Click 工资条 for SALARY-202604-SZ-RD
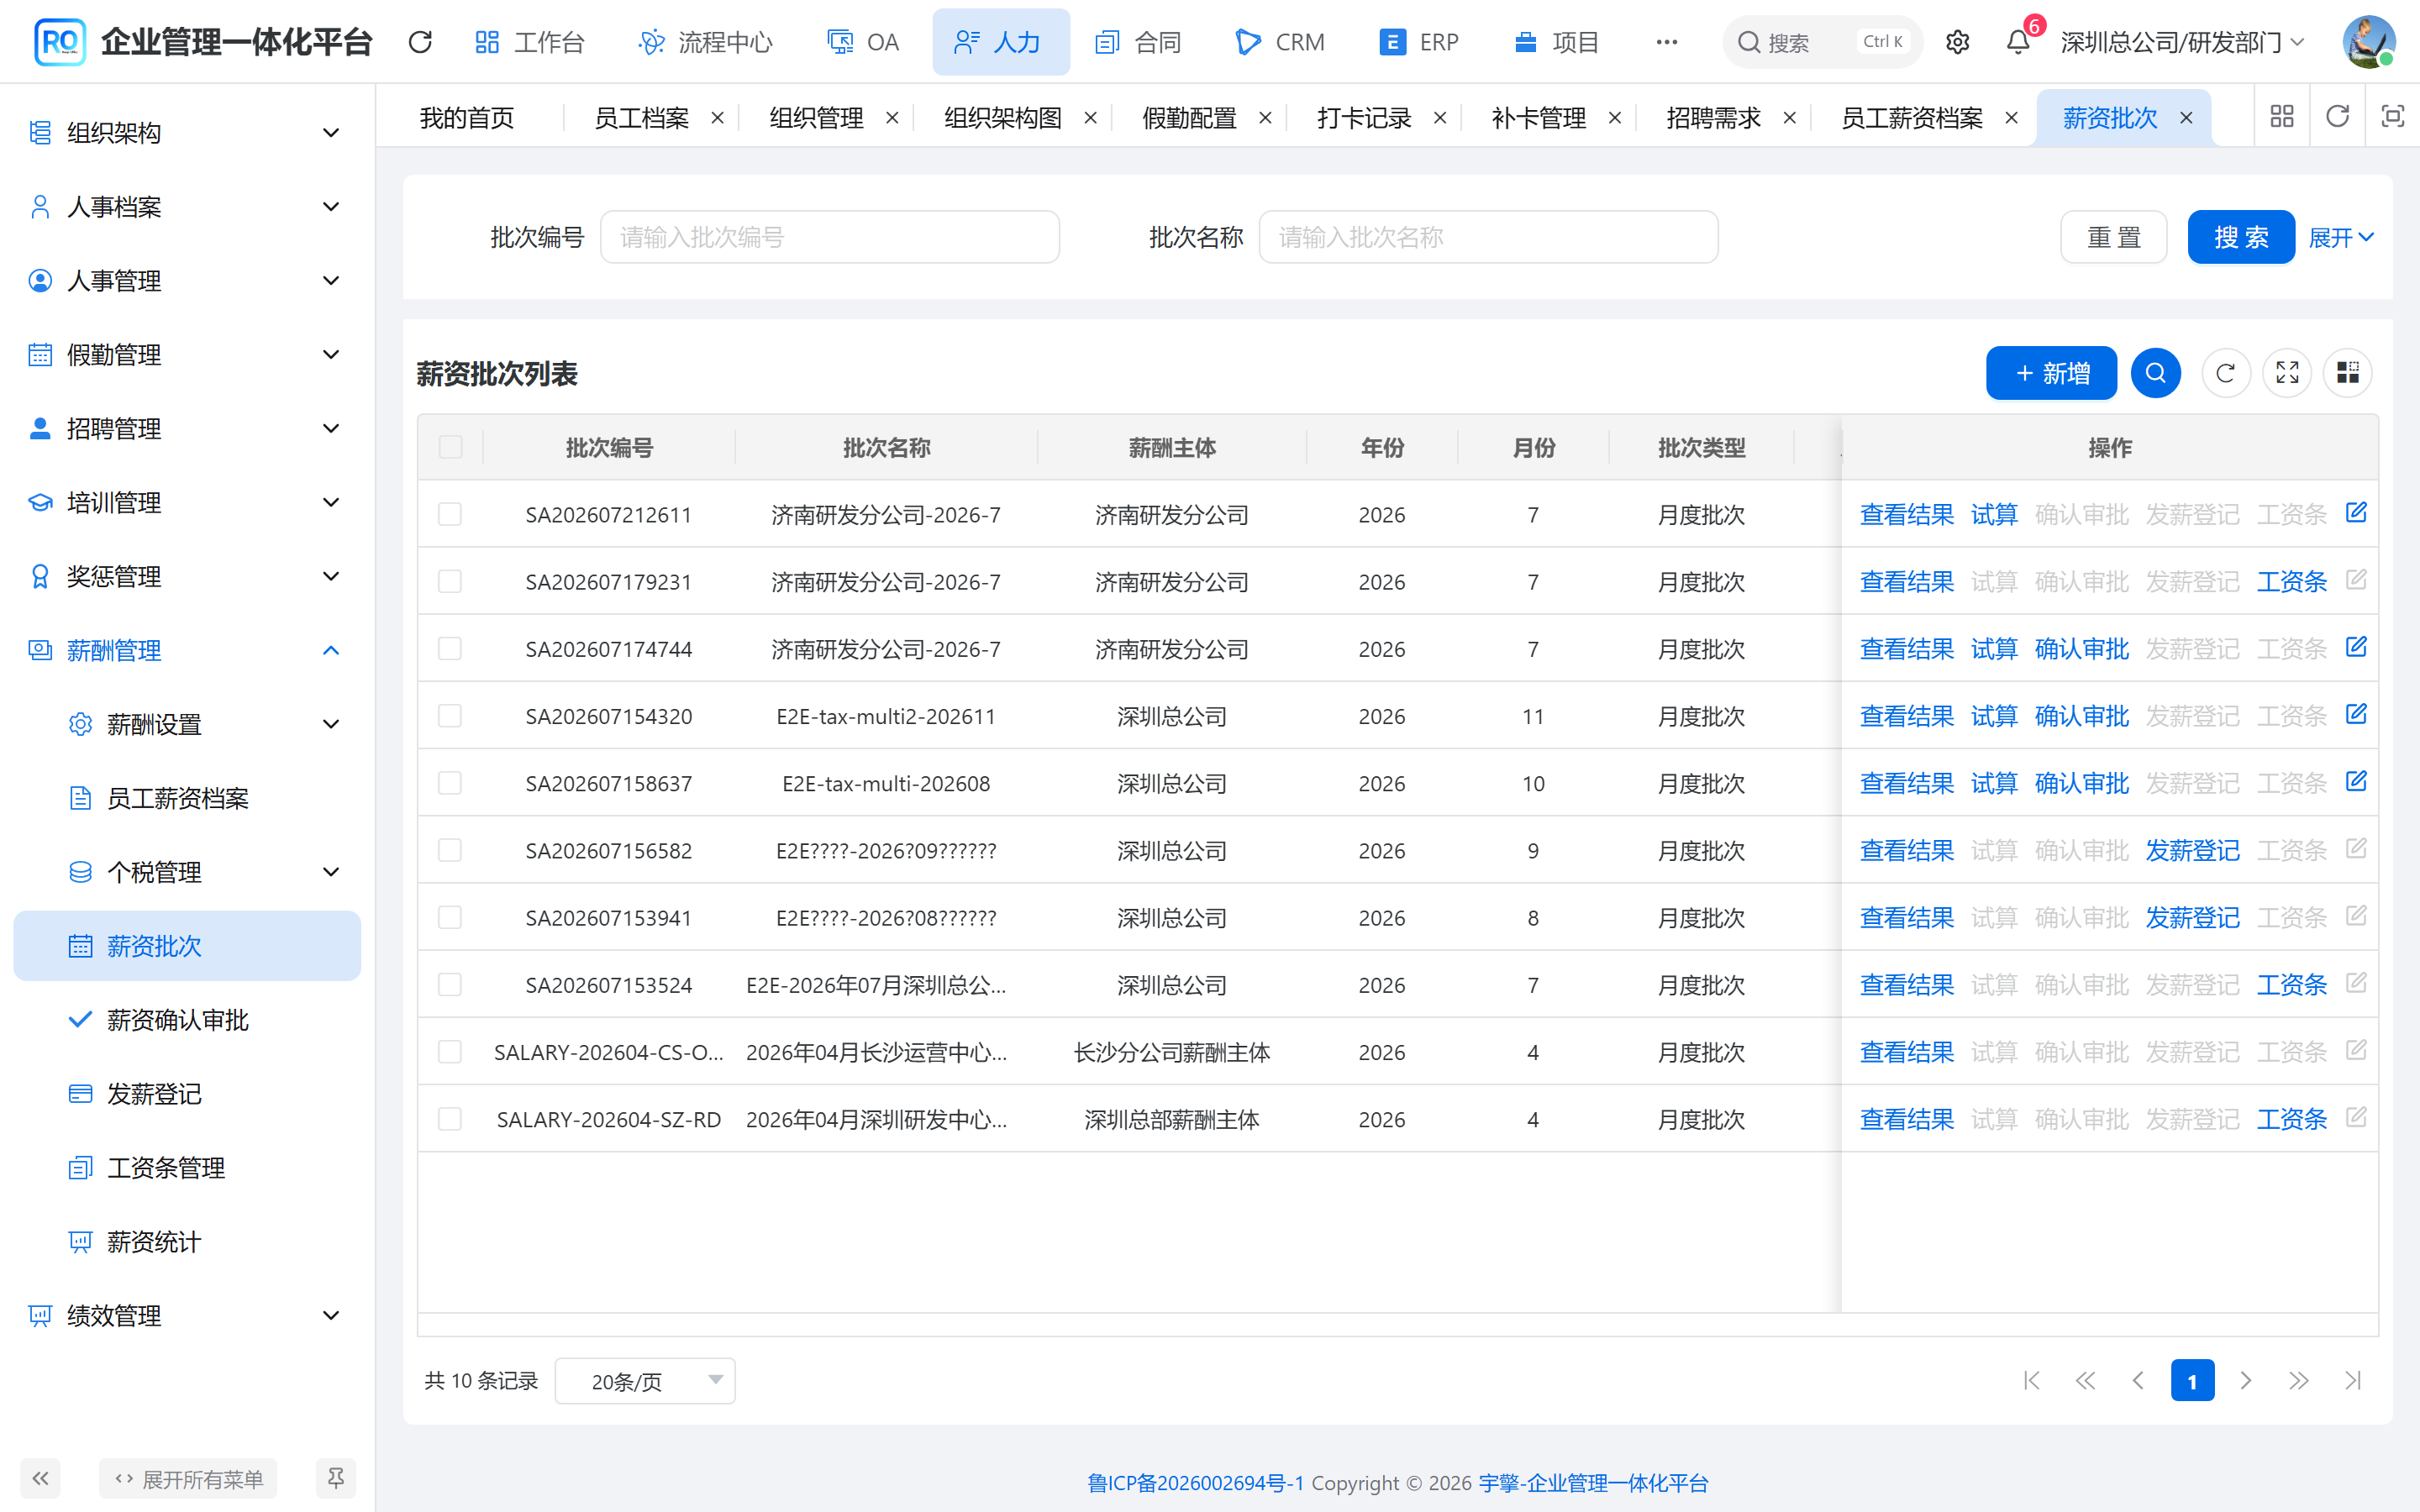Viewport: 2420px width, 1512px height. pyautogui.click(x=2291, y=1119)
